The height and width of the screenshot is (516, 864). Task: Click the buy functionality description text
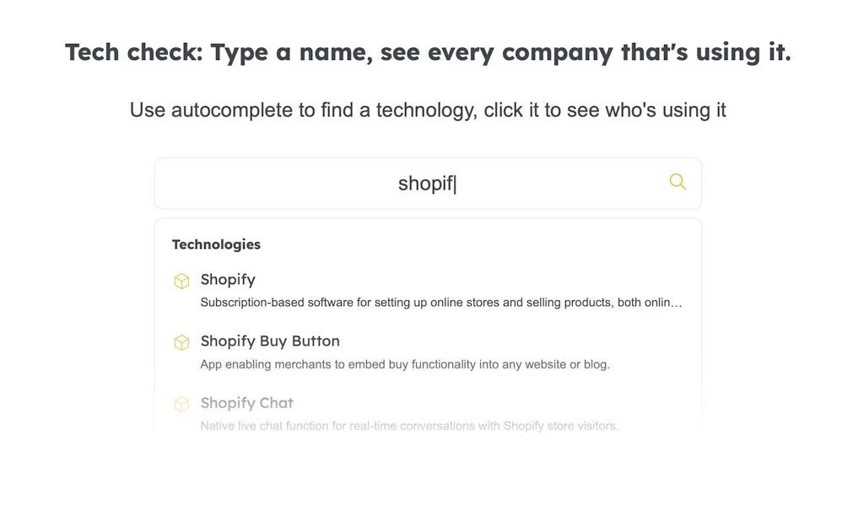coord(405,364)
